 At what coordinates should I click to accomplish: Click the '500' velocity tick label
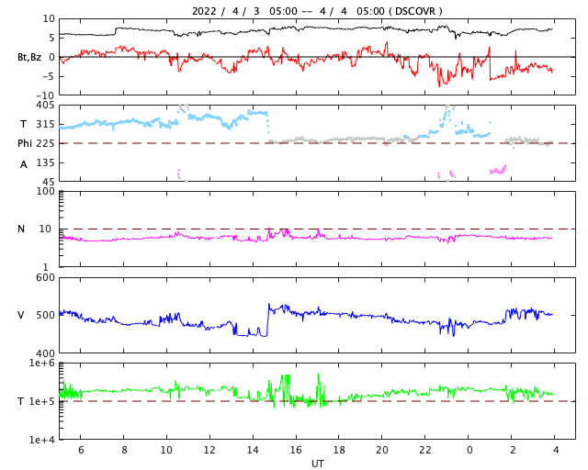point(45,315)
